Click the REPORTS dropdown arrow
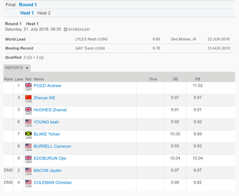 [x=27, y=68]
